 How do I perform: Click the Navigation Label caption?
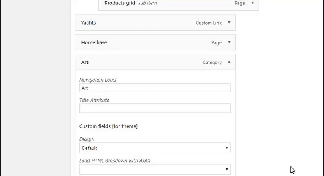(99, 80)
